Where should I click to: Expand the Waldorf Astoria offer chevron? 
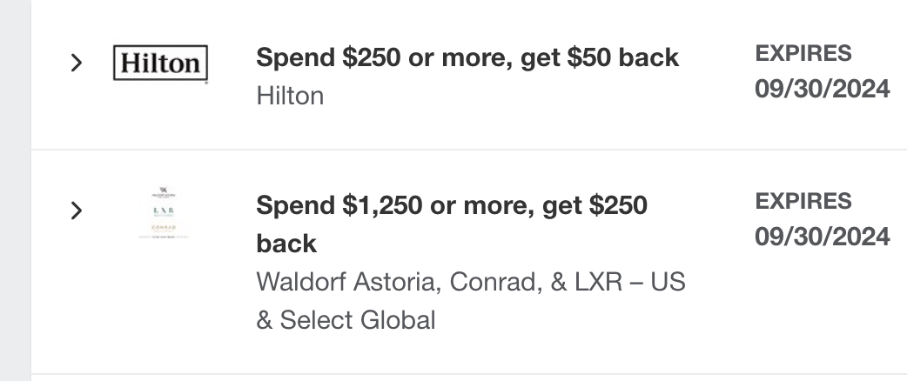tap(77, 210)
